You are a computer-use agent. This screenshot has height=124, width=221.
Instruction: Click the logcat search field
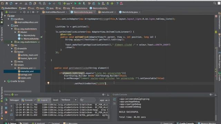(x=87, y=100)
